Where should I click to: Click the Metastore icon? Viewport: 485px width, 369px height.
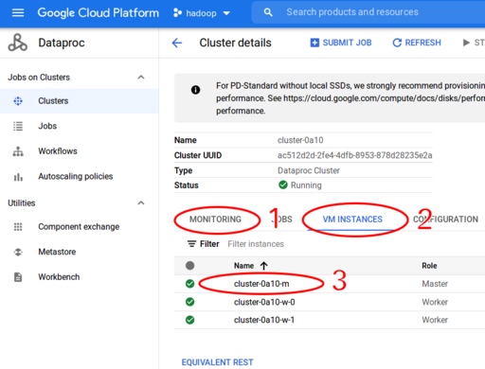[18, 252]
